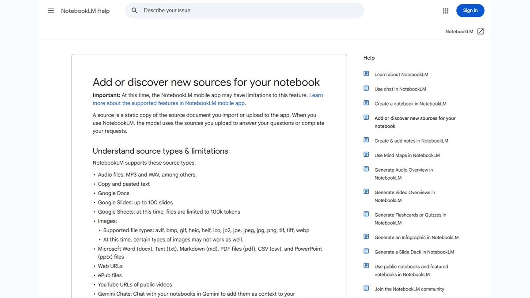
Task: Click the certain types of images bullet
Action: (x=173, y=240)
